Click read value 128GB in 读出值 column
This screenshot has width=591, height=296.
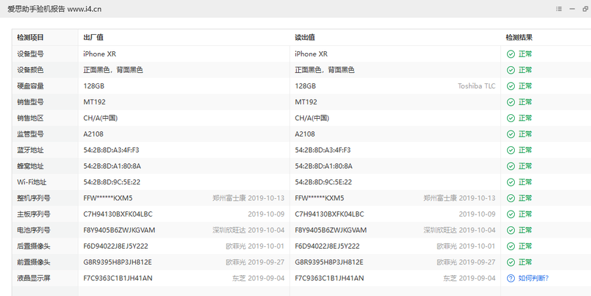(x=305, y=86)
